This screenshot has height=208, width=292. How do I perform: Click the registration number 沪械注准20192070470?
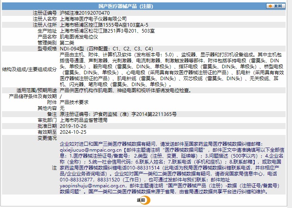tap(85, 13)
